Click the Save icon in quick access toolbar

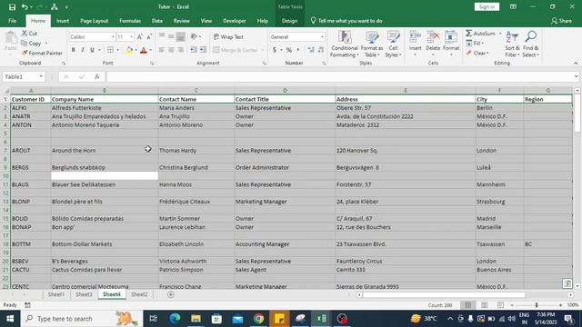pos(12,7)
